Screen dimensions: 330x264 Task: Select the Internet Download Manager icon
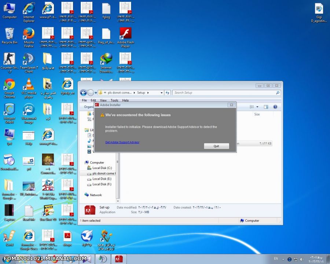click(106, 63)
